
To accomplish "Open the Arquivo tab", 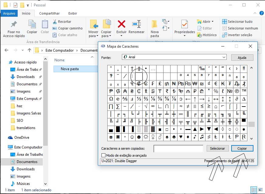I will 9,13.
